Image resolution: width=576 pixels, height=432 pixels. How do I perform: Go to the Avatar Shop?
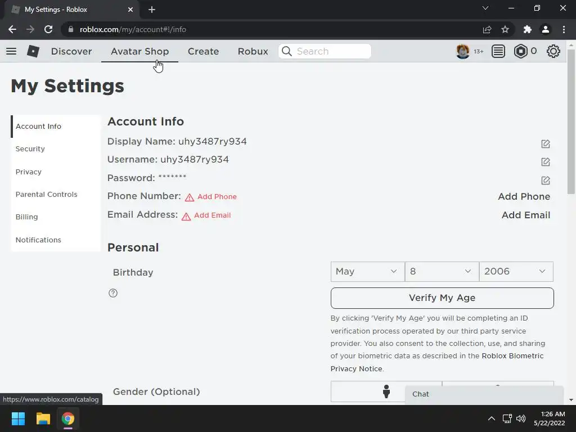click(x=139, y=51)
